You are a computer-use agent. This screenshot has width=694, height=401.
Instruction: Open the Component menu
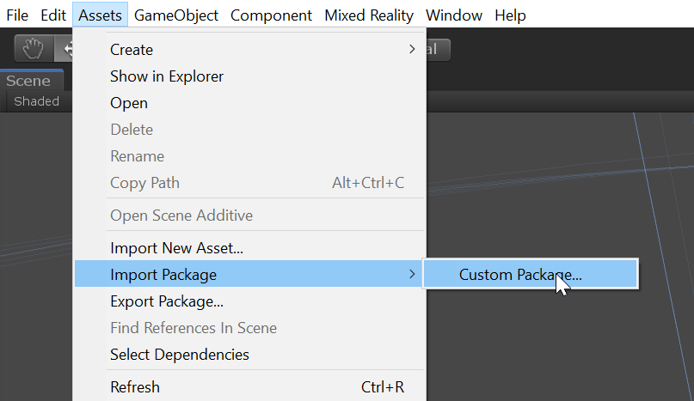point(271,15)
